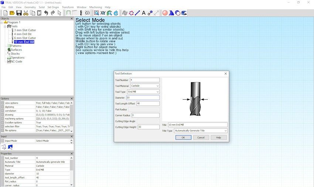
Task: Expand the machining options row
Action: 2,118
